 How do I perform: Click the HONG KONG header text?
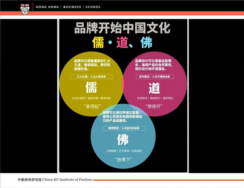coord(47,7)
